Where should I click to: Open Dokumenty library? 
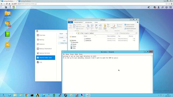point(75,42)
